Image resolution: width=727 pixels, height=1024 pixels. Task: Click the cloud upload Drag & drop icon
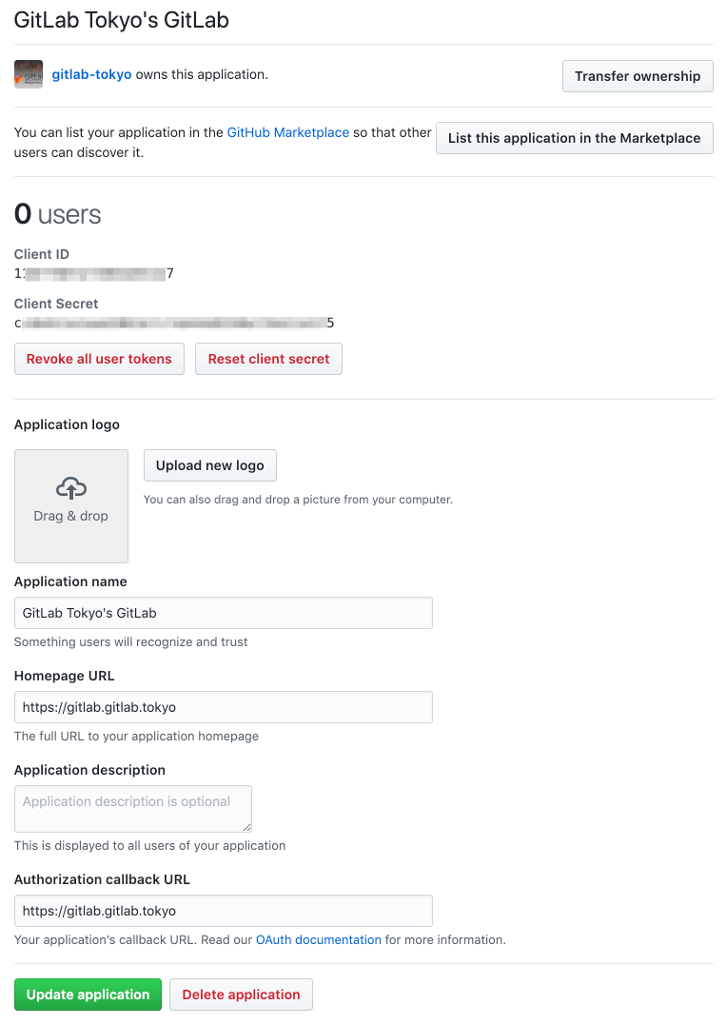70,489
